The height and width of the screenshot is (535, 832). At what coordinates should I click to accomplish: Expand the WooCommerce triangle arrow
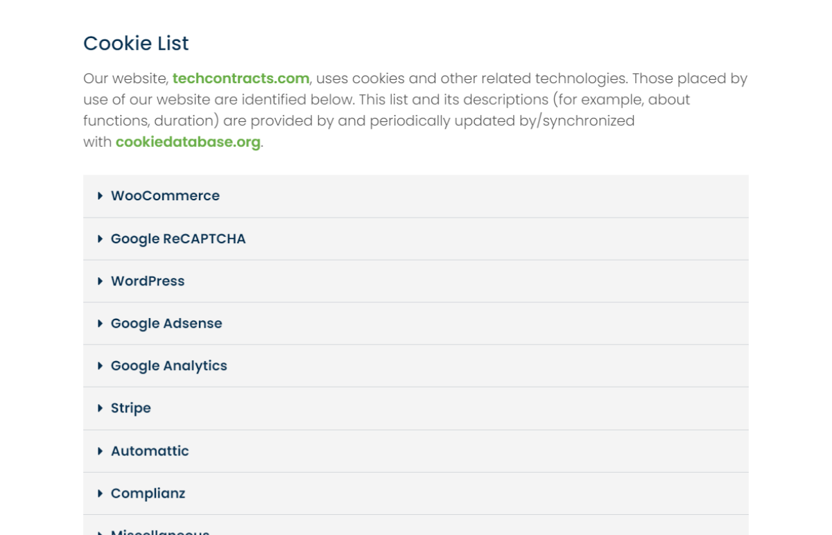click(x=100, y=196)
